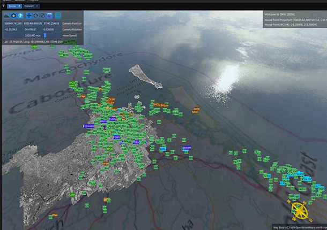Click the Move Speed label
Viewport: 327px width, 230px height.
(69, 36)
